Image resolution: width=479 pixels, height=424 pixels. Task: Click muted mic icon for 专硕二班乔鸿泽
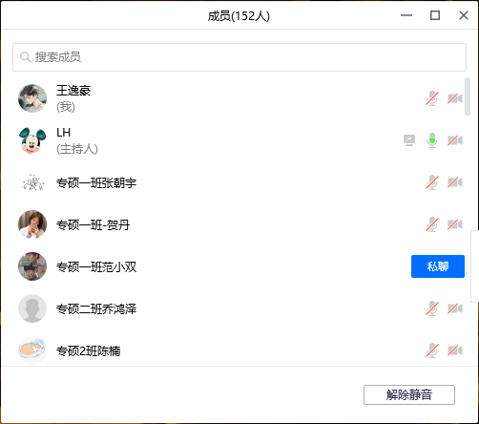[432, 308]
